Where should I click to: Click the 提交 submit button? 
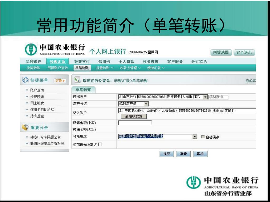click(167, 154)
